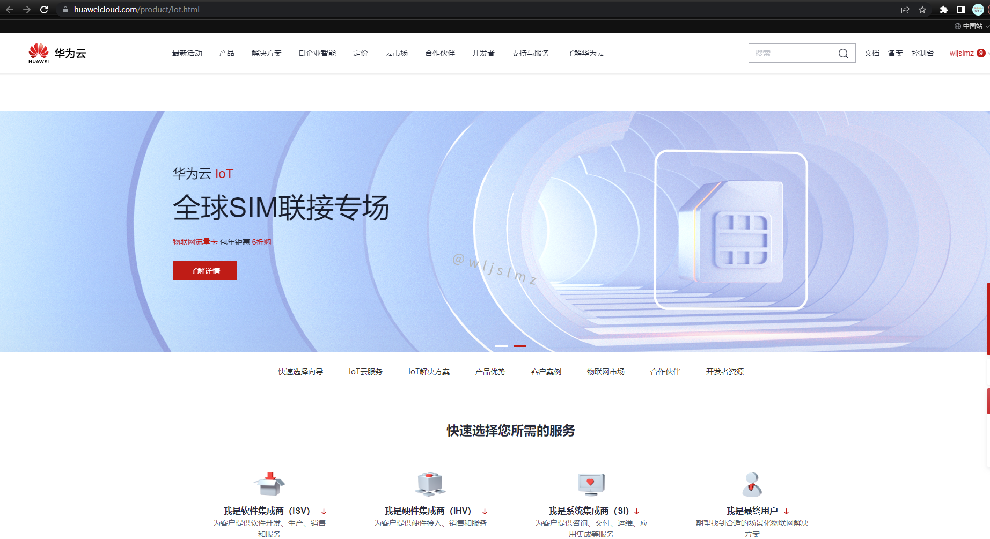Jump to 物联网市场 section tab
Viewport: 990px width, 539px height.
pos(606,372)
